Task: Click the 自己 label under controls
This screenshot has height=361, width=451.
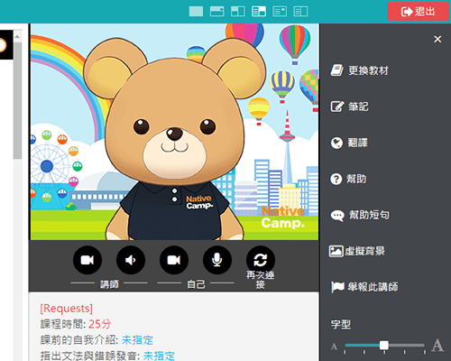Action: 196,284
